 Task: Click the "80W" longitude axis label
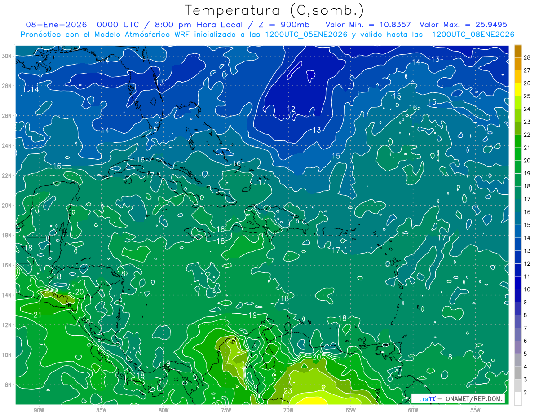(163, 410)
